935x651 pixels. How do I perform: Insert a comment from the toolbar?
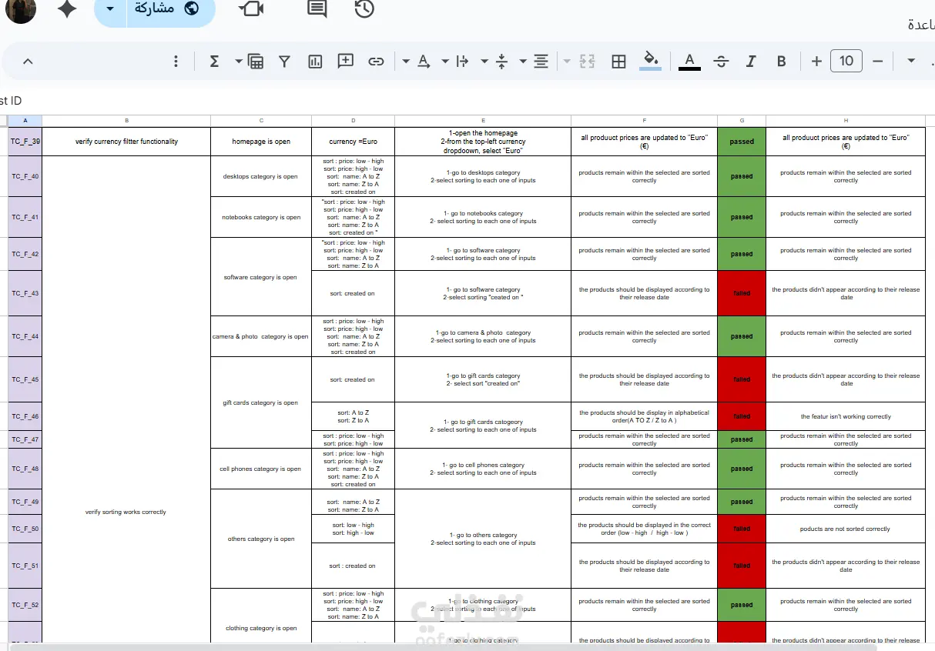coord(346,62)
